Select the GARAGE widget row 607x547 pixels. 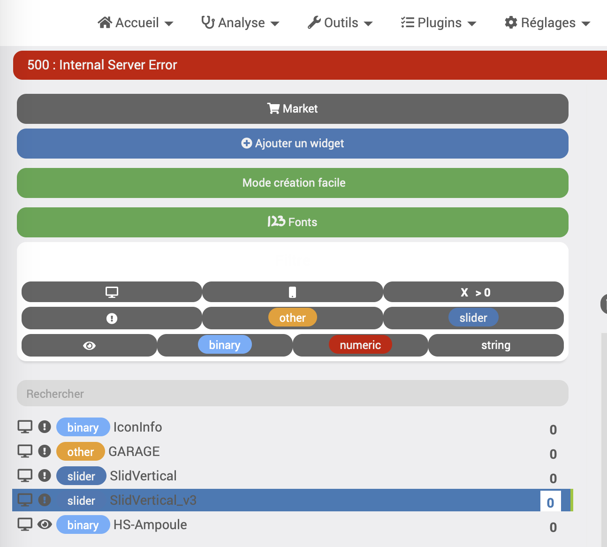(293, 451)
